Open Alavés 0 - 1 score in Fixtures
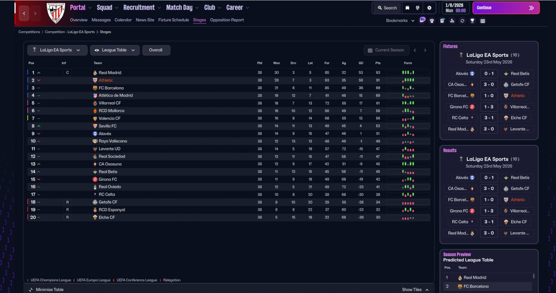556x293 pixels. 489,74
